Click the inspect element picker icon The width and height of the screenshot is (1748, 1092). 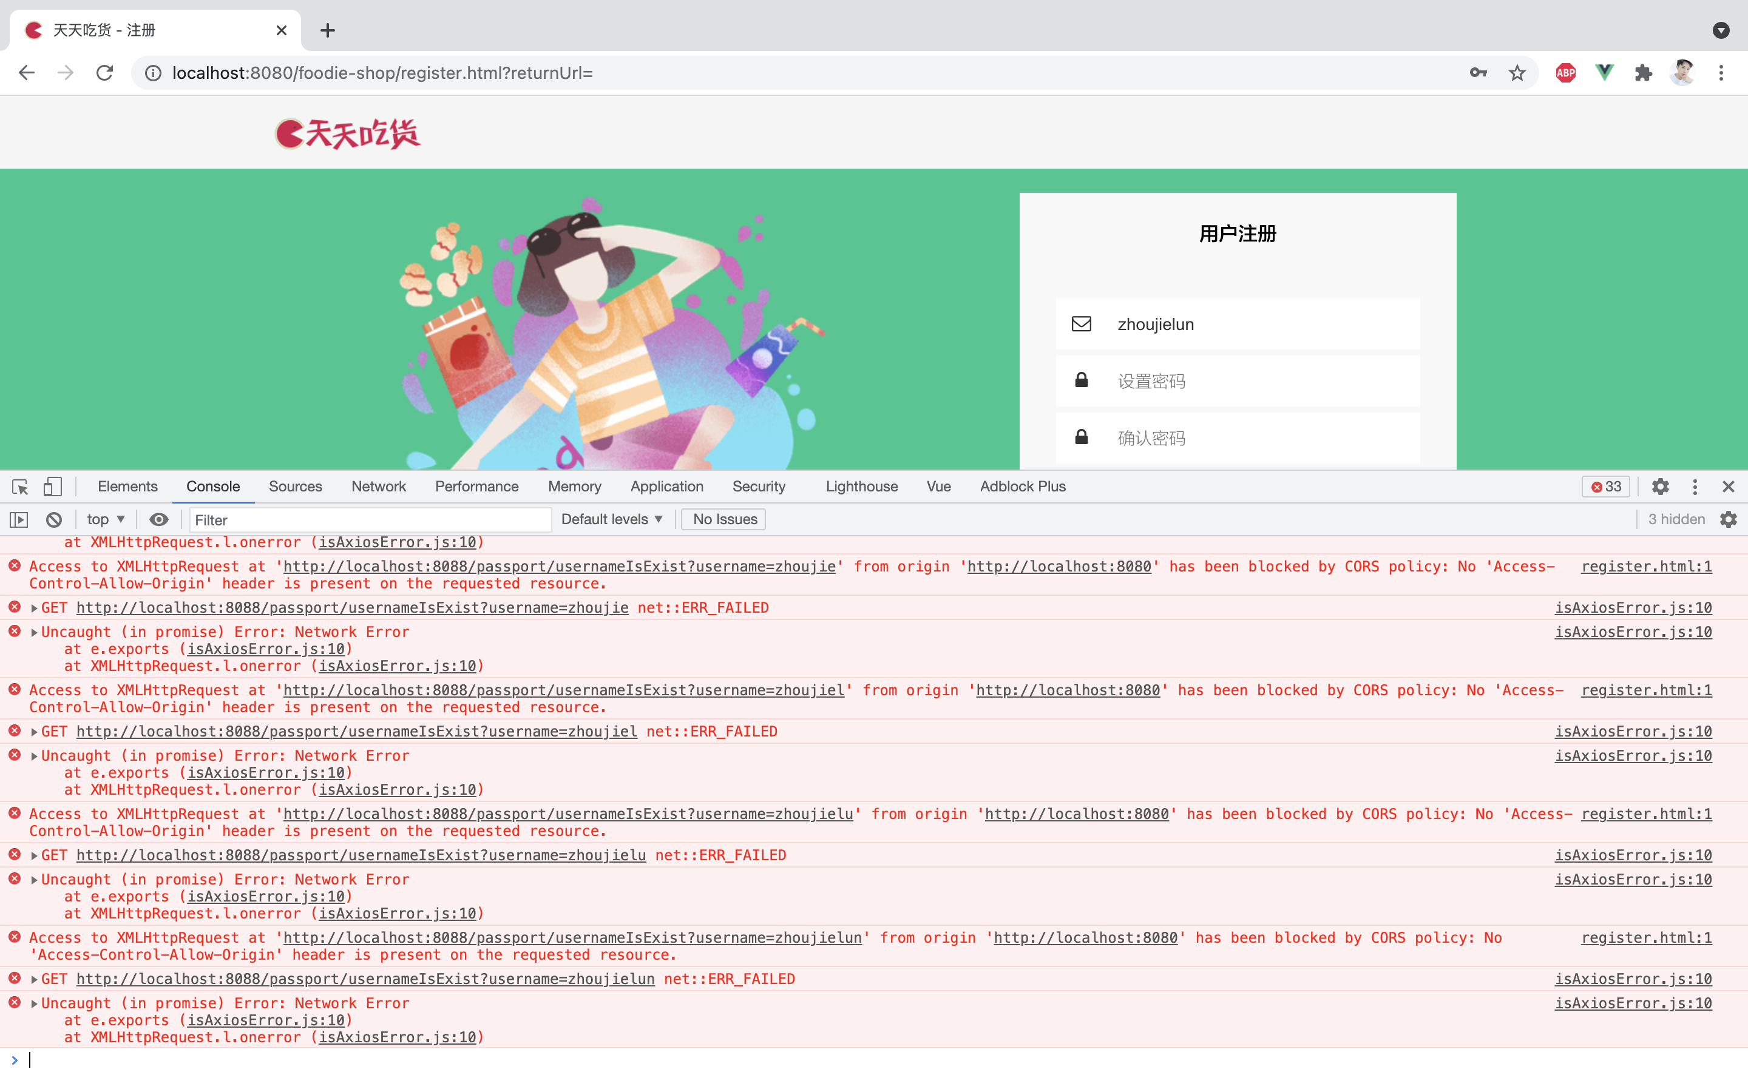[x=20, y=487]
